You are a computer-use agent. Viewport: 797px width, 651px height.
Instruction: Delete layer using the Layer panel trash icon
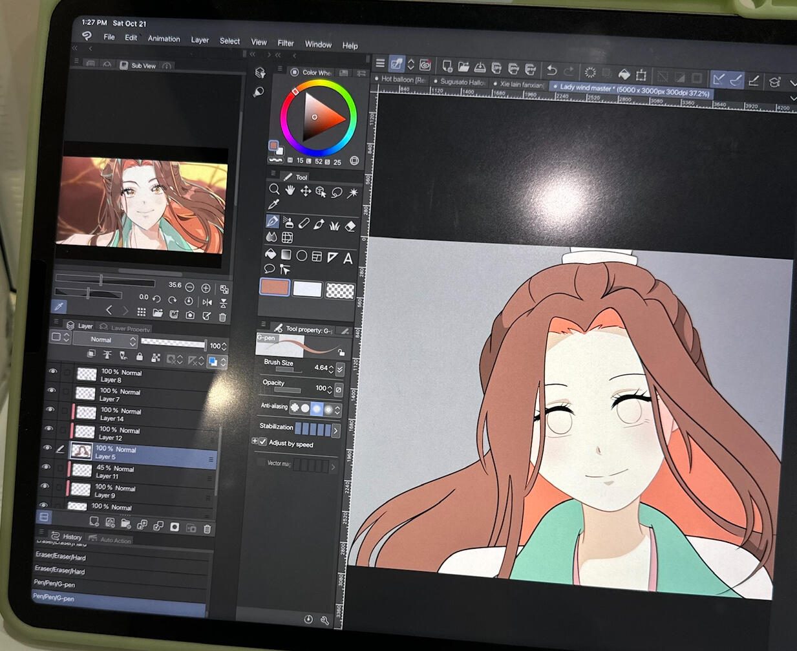click(207, 529)
